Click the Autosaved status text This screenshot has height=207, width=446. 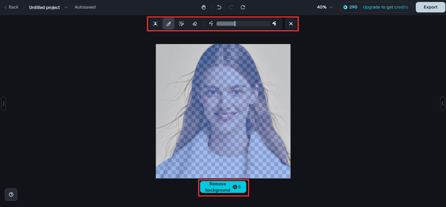(x=85, y=7)
